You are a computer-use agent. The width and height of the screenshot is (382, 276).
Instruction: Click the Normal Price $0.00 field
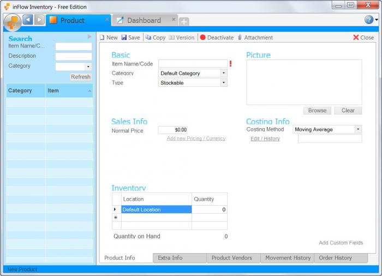[172, 130]
